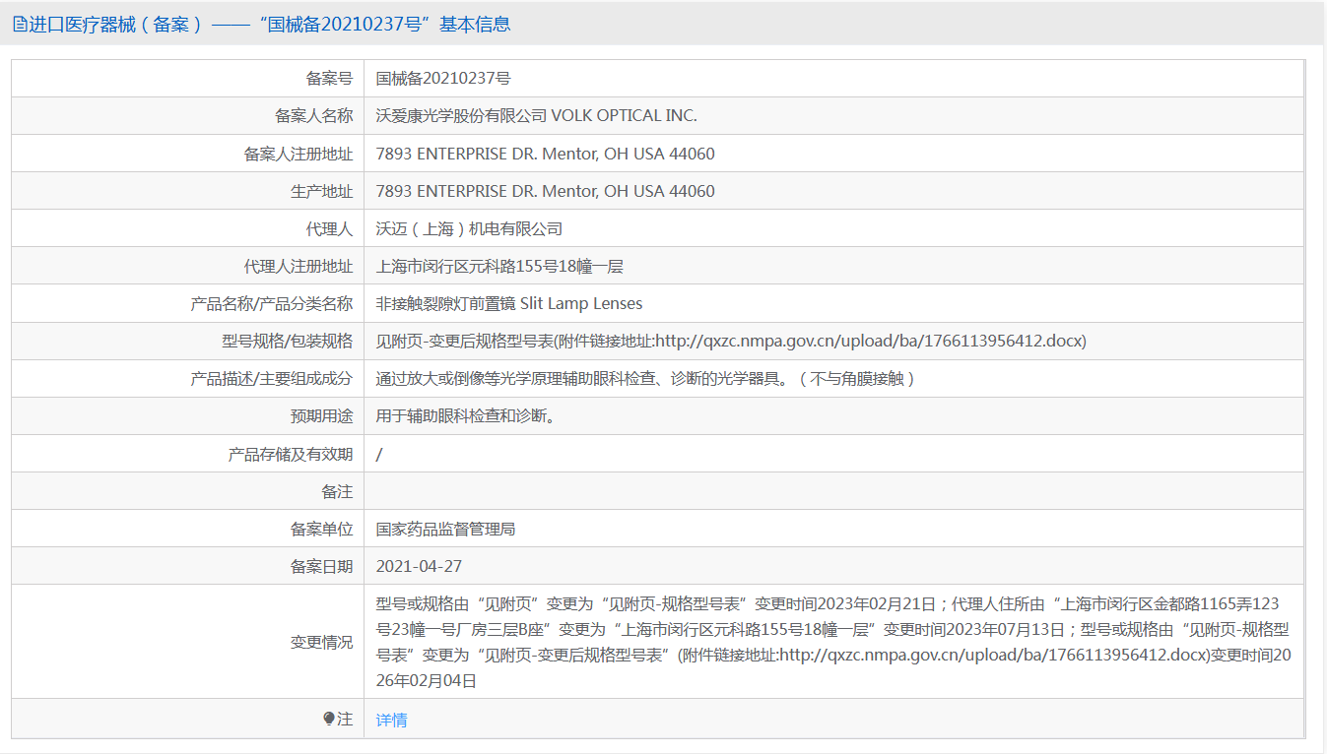Click the text 用于辅助眼科检查和诊断。

click(466, 416)
